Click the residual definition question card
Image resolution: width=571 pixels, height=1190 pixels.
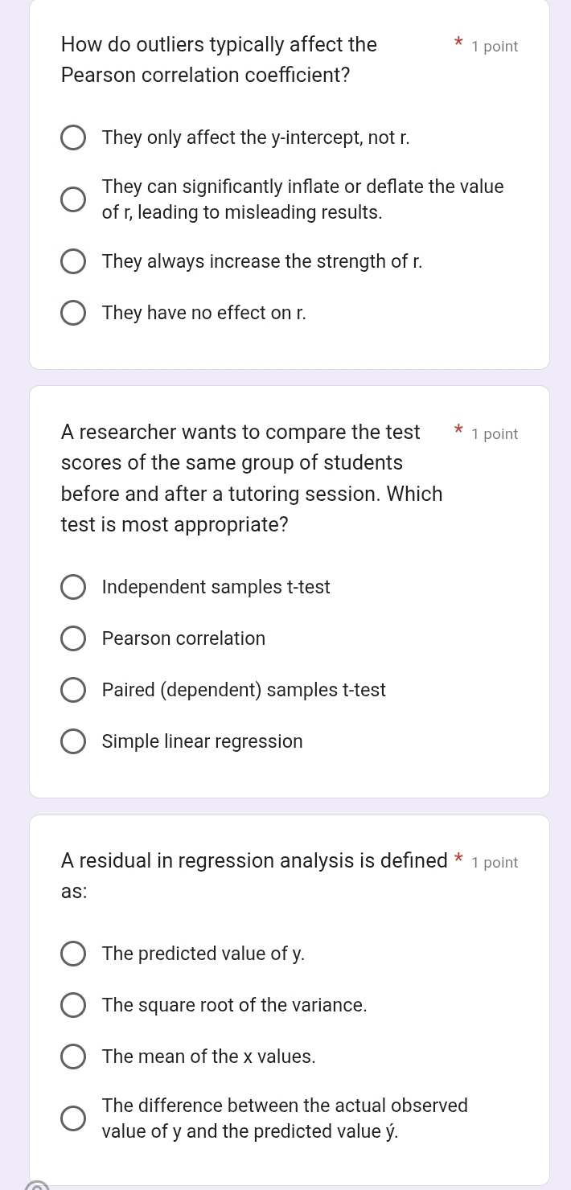pos(290,997)
